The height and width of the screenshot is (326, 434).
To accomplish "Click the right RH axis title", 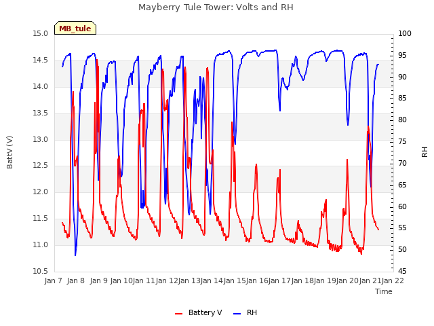I will tap(425, 152).
